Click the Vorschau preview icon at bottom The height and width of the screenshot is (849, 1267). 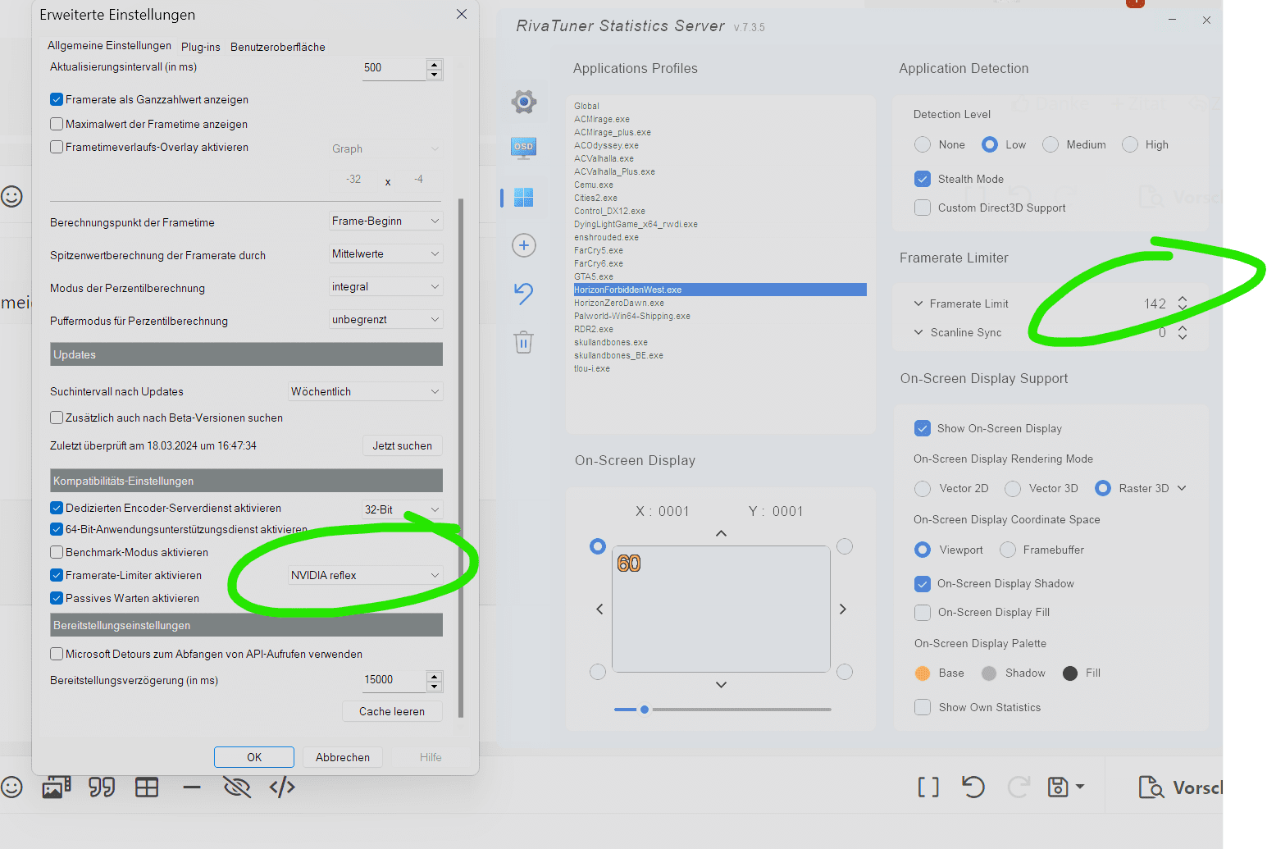[x=1151, y=787]
